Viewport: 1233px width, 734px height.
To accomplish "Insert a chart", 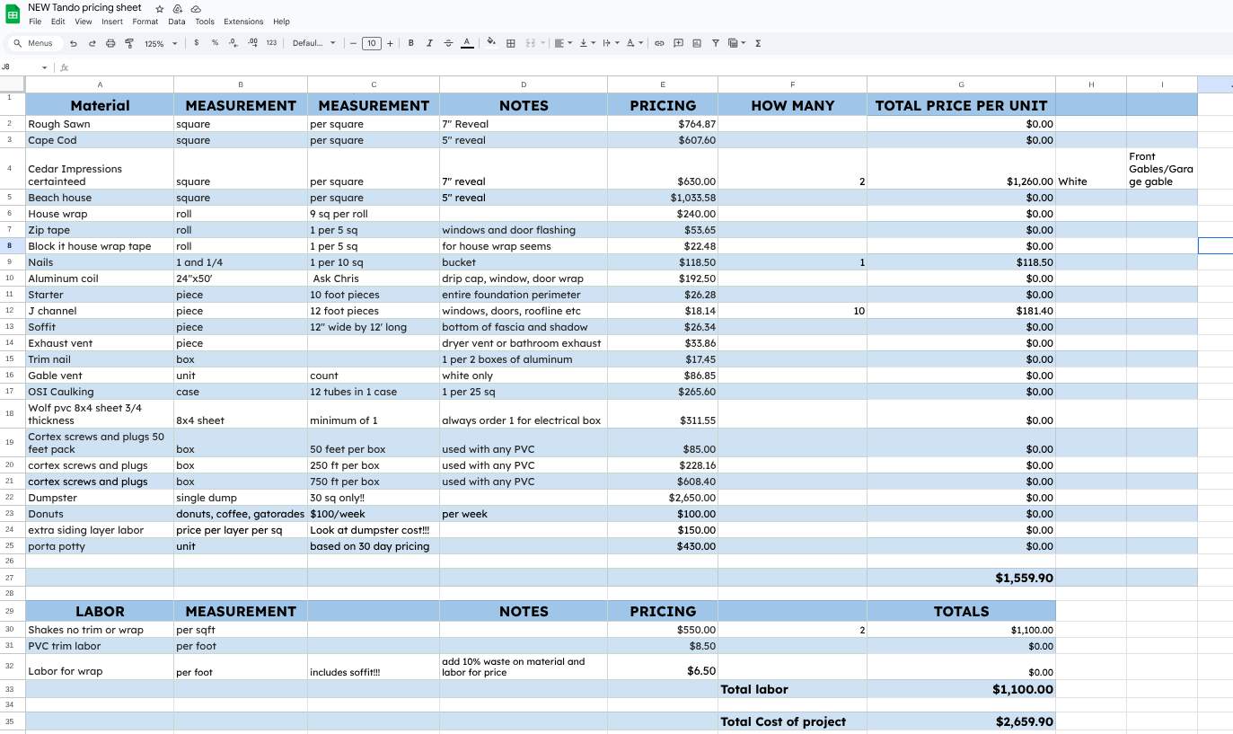I will click(697, 43).
